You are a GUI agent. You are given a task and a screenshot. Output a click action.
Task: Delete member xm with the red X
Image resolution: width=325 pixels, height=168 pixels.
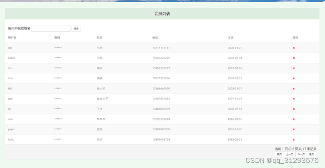[294, 48]
